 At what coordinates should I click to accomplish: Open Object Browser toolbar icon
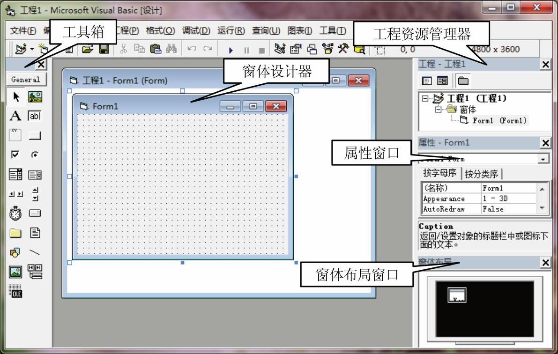click(x=327, y=49)
